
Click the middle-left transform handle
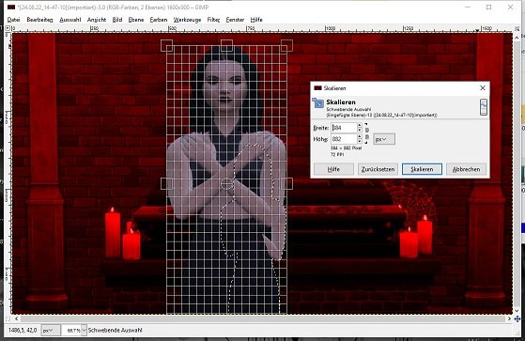coord(166,183)
